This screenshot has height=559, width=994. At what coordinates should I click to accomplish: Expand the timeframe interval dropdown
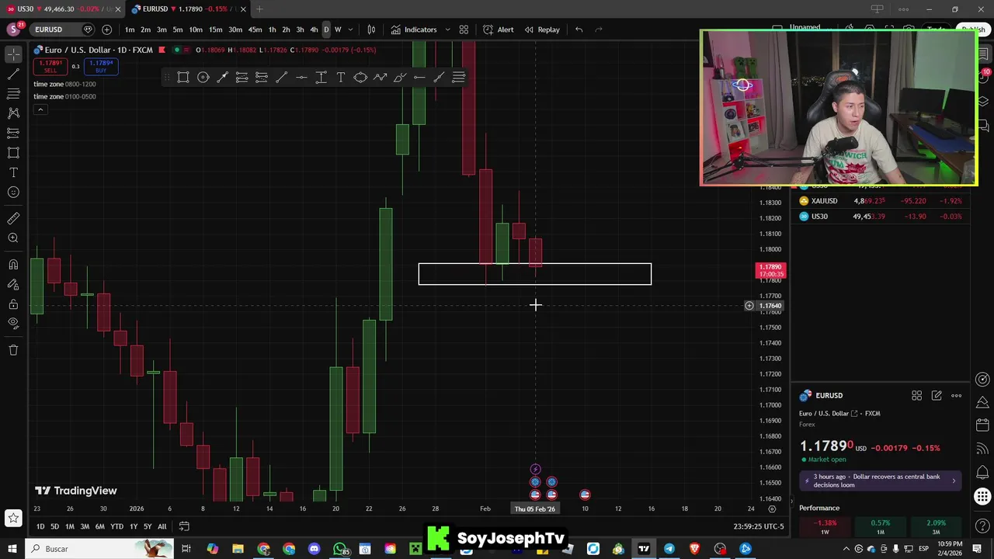pos(351,30)
